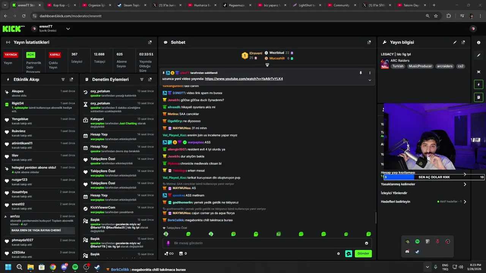Pop out the Yayın bilgisi panel
This screenshot has width=486, height=273.
463,42
